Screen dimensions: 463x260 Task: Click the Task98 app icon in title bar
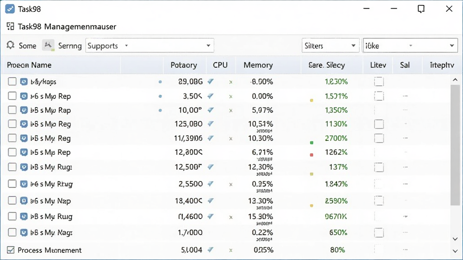pos(10,9)
